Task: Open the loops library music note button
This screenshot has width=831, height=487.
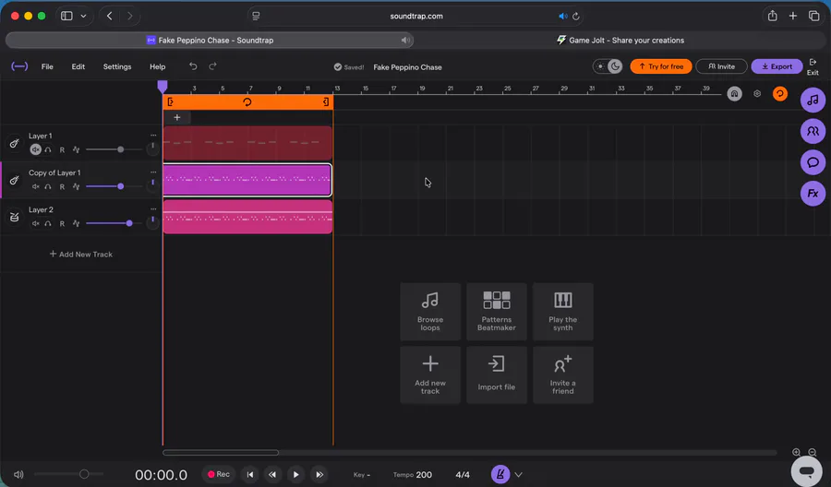Action: point(813,100)
